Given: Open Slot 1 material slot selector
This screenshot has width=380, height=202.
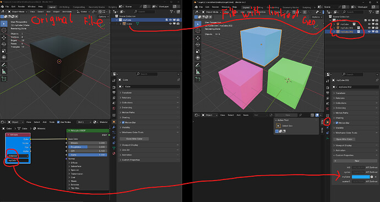Looking at the screenshot, I should pos(84,122).
